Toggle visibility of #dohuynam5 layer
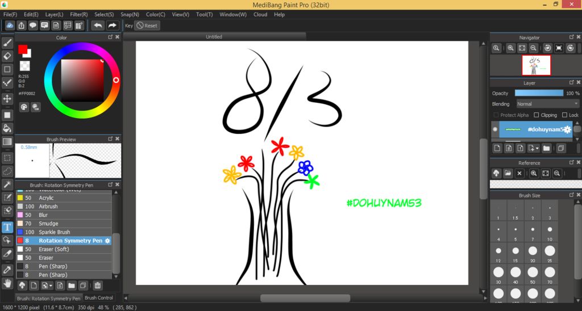Viewport: 582px width, 311px height. click(495, 129)
